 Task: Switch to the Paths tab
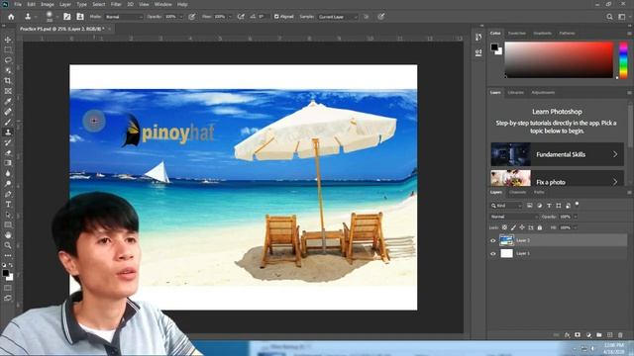(539, 192)
